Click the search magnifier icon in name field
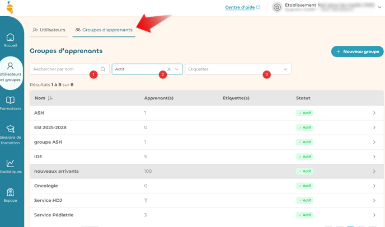 pos(103,69)
